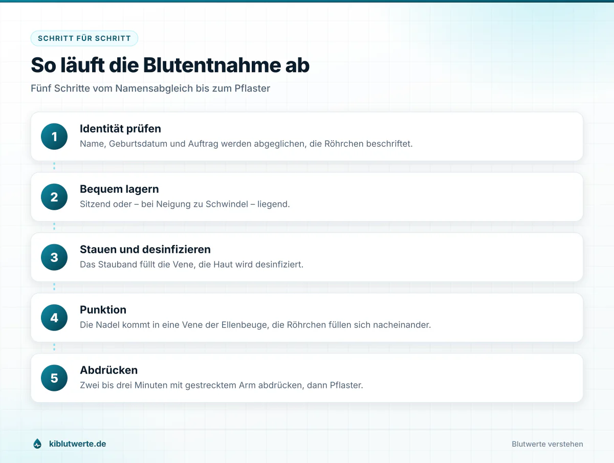
Task: Open the kiblutwerte.de site name
Action: (77, 444)
